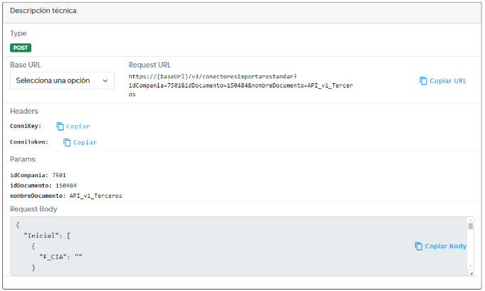The width and height of the screenshot is (485, 291).
Task: Click the copy icon next to ConniKey
Action: [x=61, y=127]
